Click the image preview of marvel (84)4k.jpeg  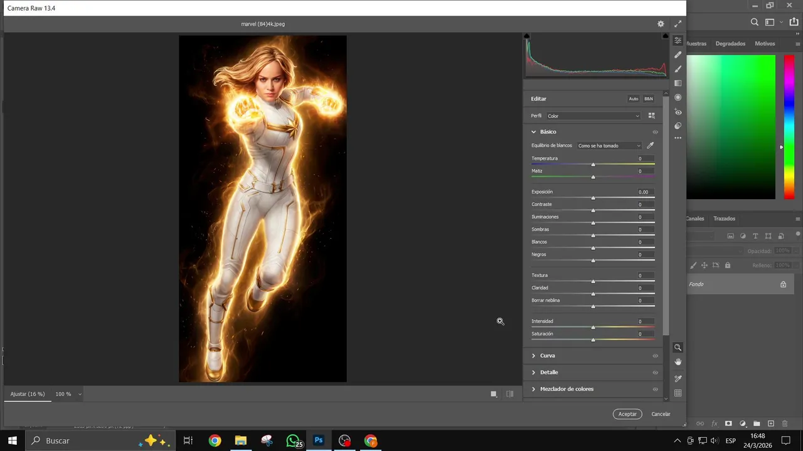click(263, 209)
